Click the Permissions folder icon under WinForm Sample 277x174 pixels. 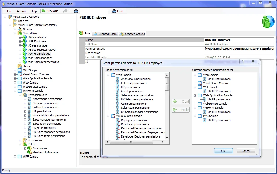25,140
